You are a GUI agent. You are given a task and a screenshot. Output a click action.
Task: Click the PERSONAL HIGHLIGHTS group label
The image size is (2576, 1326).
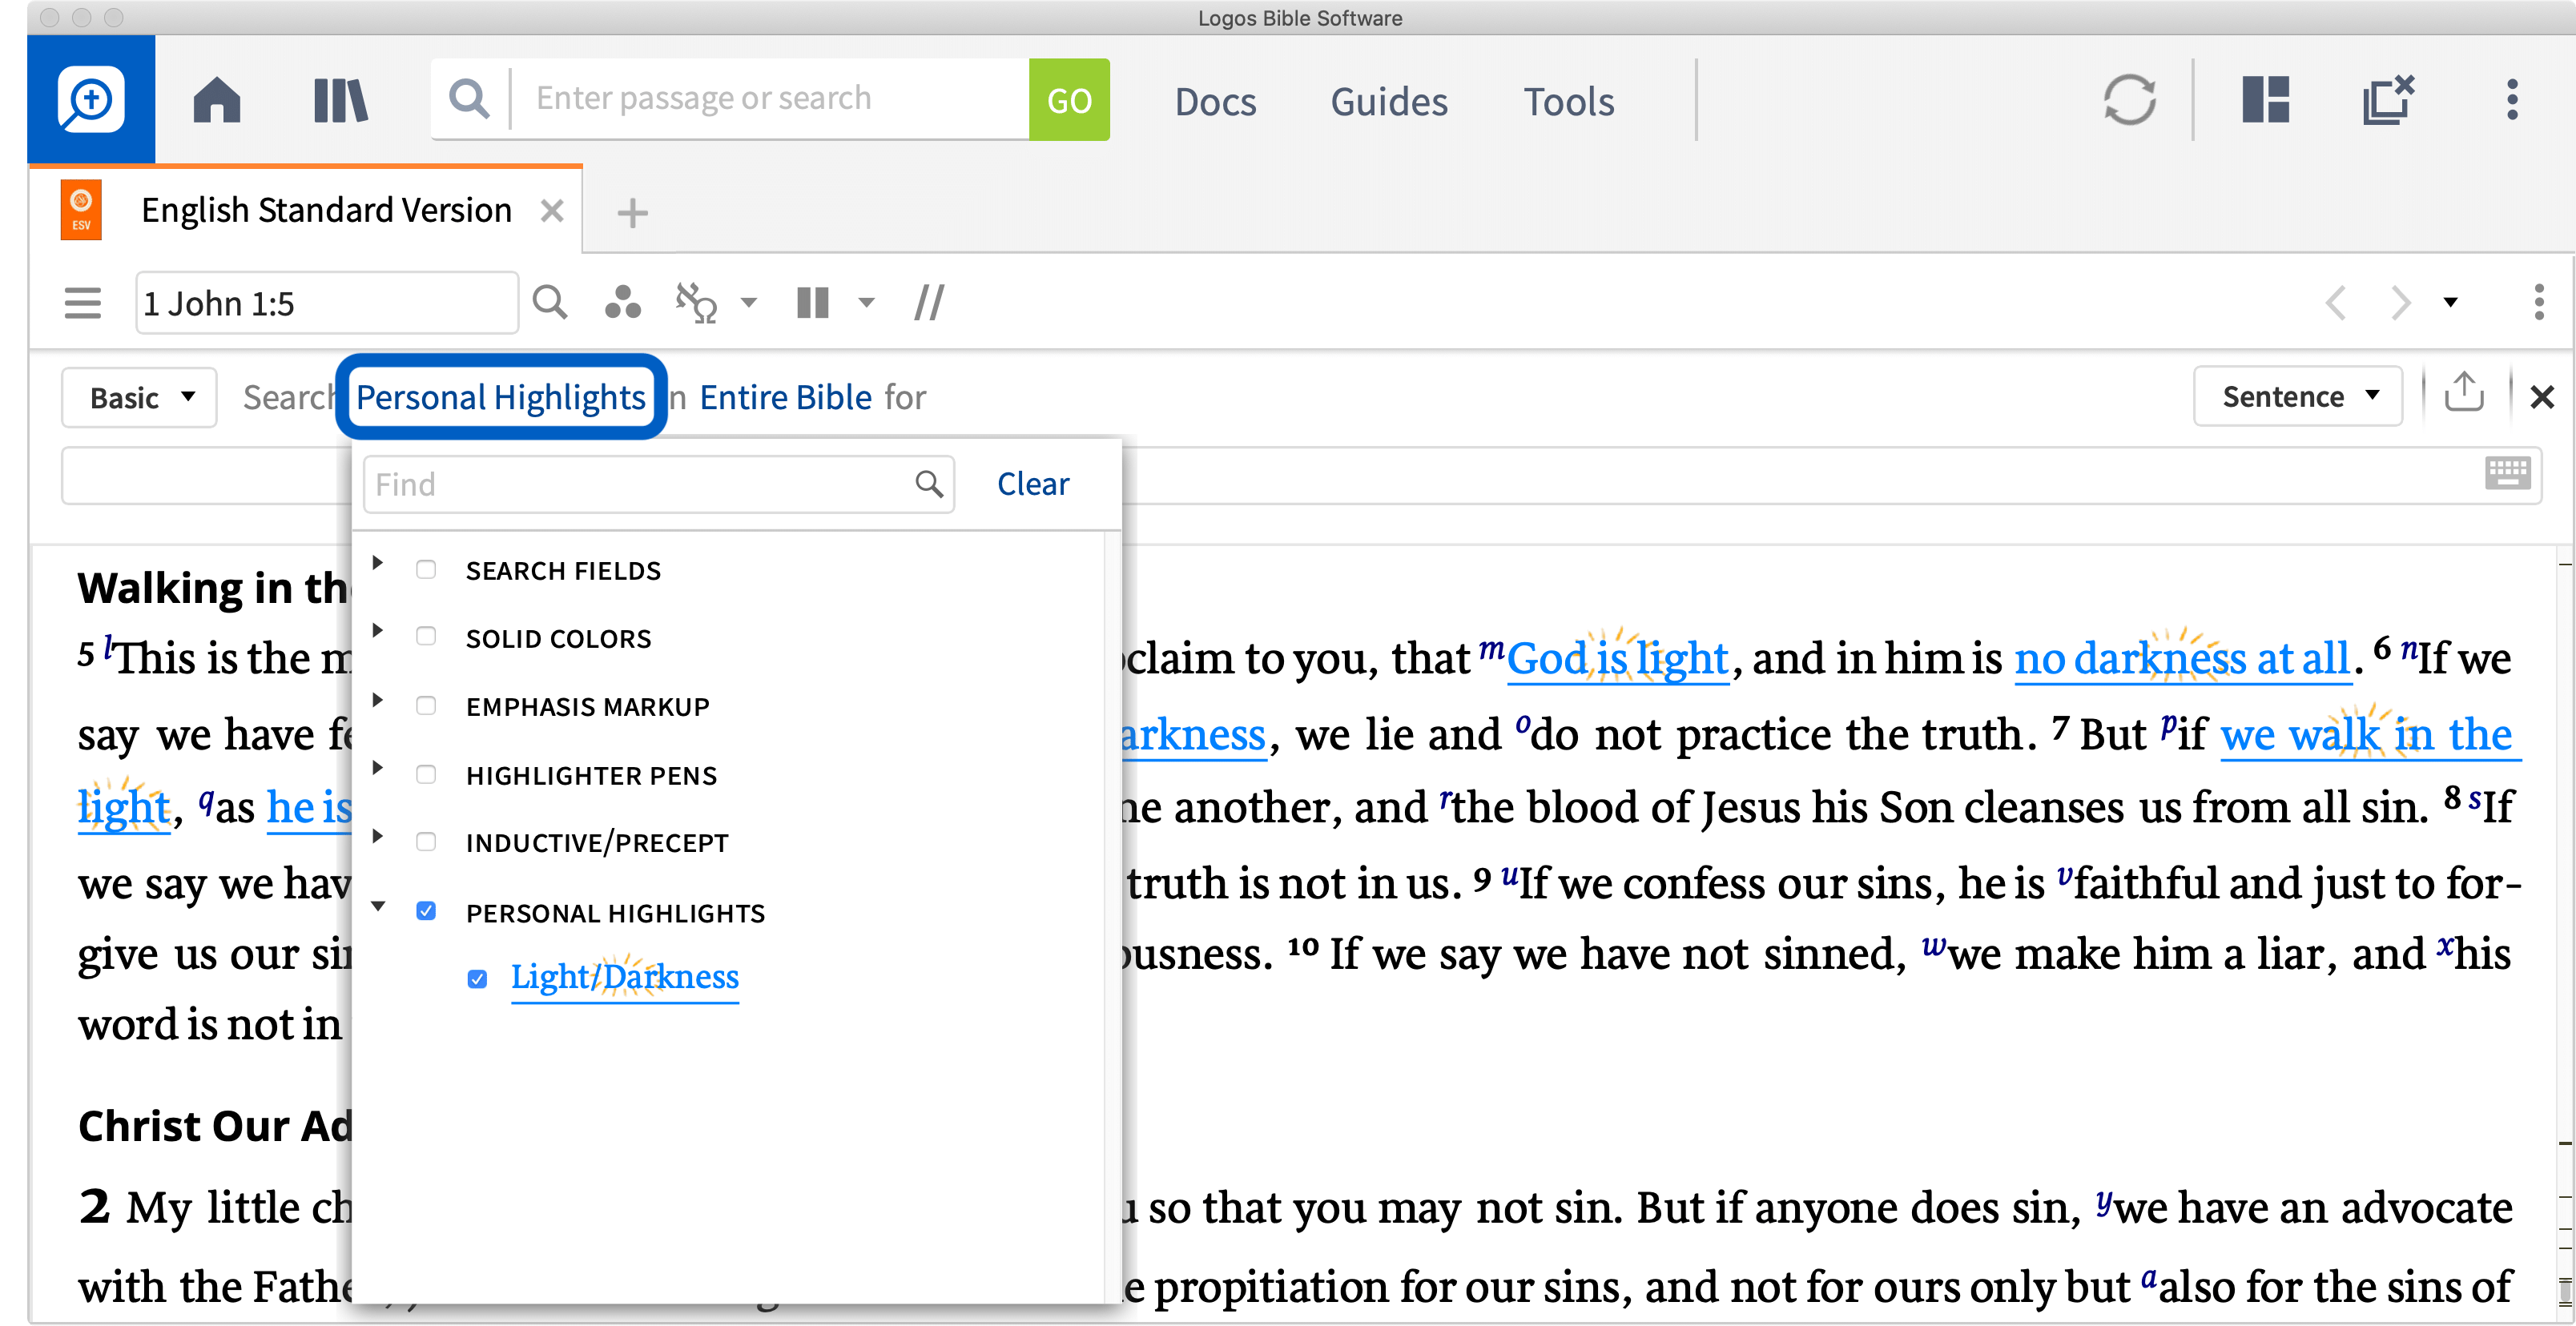615,913
